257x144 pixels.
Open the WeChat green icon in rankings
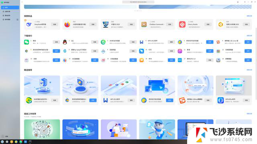pos(27,42)
